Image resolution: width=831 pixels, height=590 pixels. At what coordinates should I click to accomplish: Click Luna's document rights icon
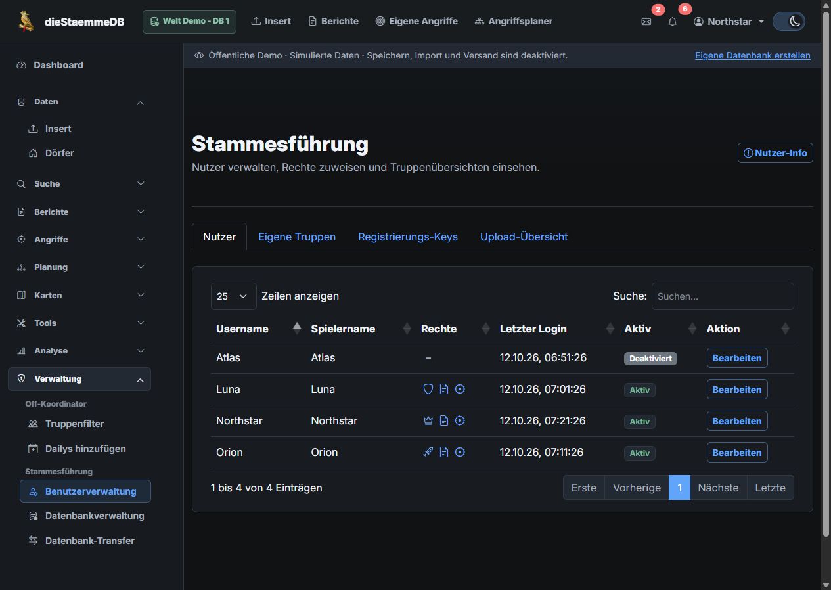[444, 389]
